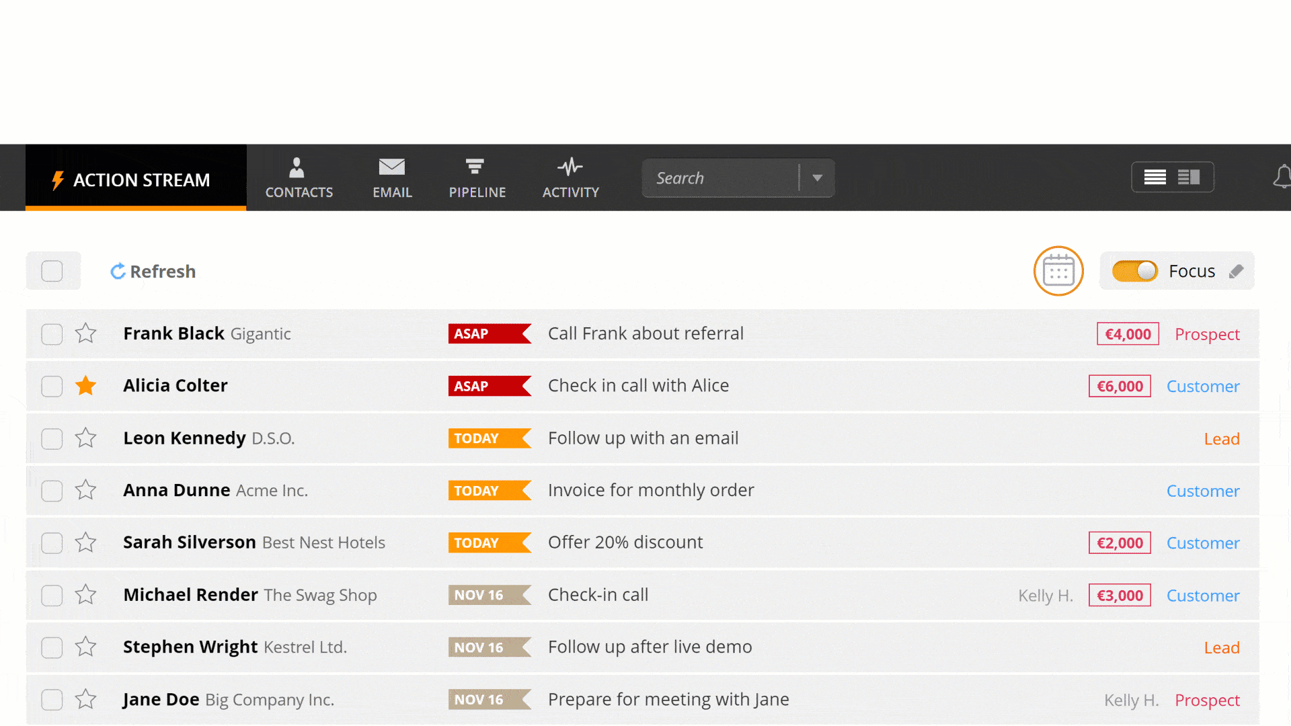Click TODAY flag on Leon Kennedy row
The width and height of the screenshot is (1291, 726).
tap(490, 439)
